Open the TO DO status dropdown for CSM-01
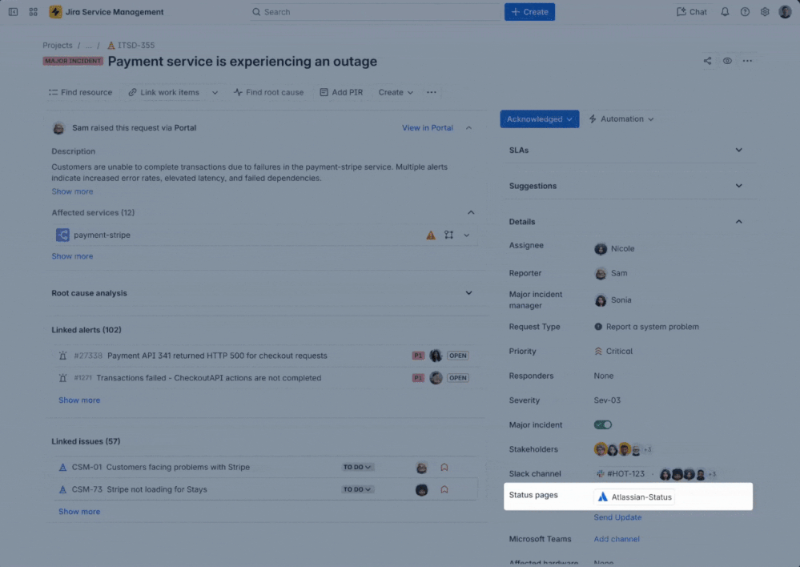The height and width of the screenshot is (567, 800). point(358,467)
